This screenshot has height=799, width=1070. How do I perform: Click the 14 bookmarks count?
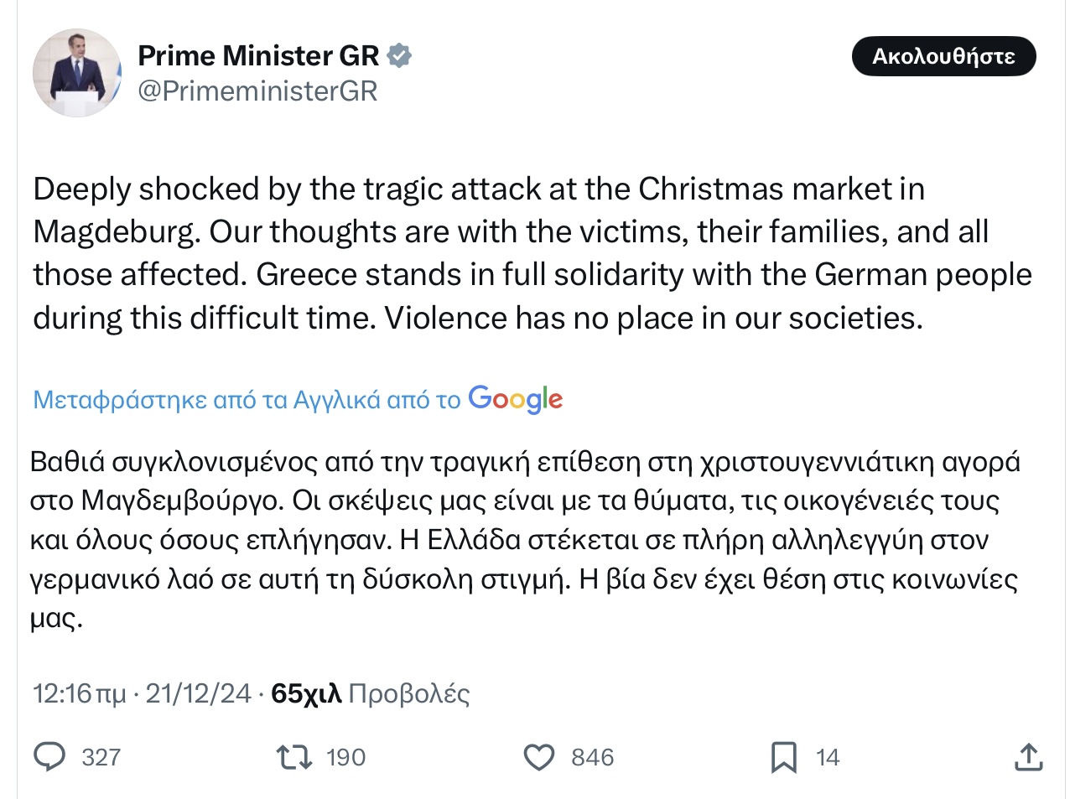(828, 758)
